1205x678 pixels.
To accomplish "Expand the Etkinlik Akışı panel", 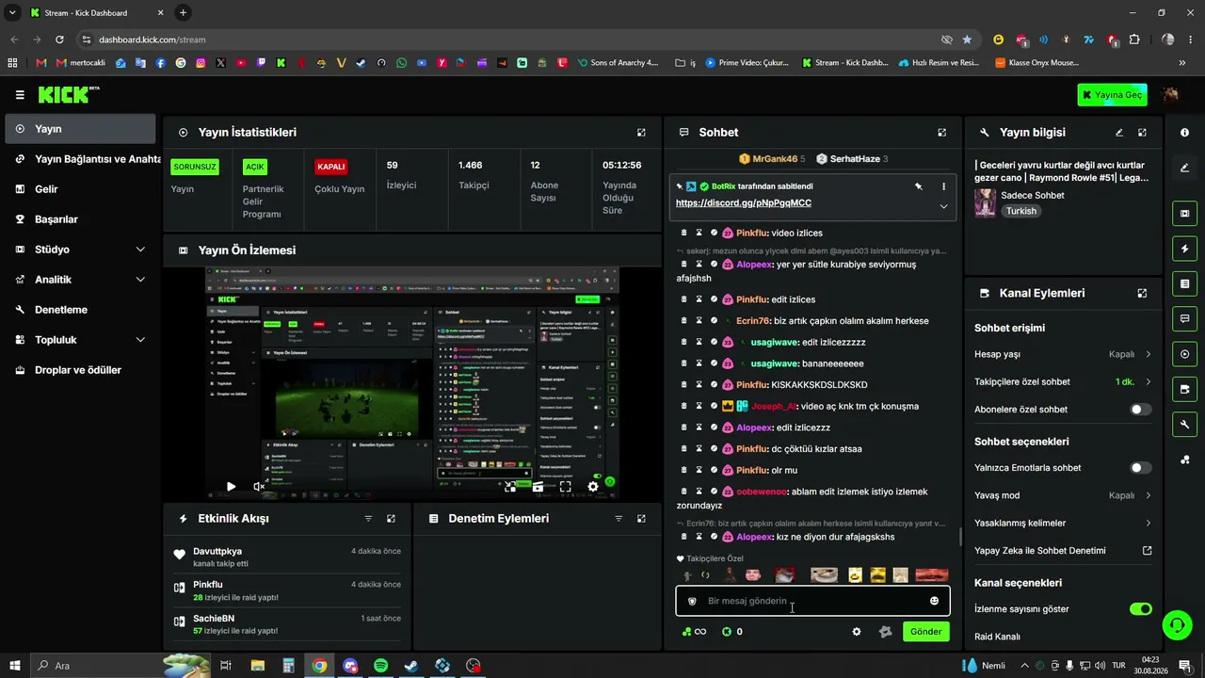I will coord(391,519).
